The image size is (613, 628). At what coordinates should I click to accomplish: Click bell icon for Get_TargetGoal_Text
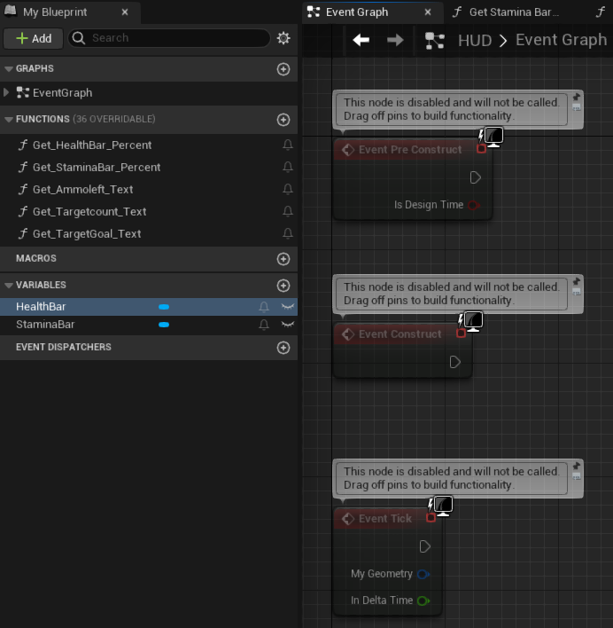click(288, 233)
